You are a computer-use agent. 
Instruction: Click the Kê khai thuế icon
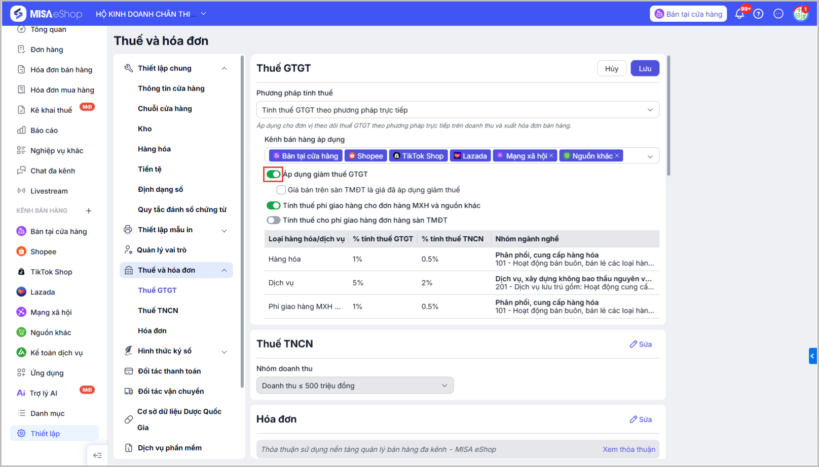pos(21,110)
